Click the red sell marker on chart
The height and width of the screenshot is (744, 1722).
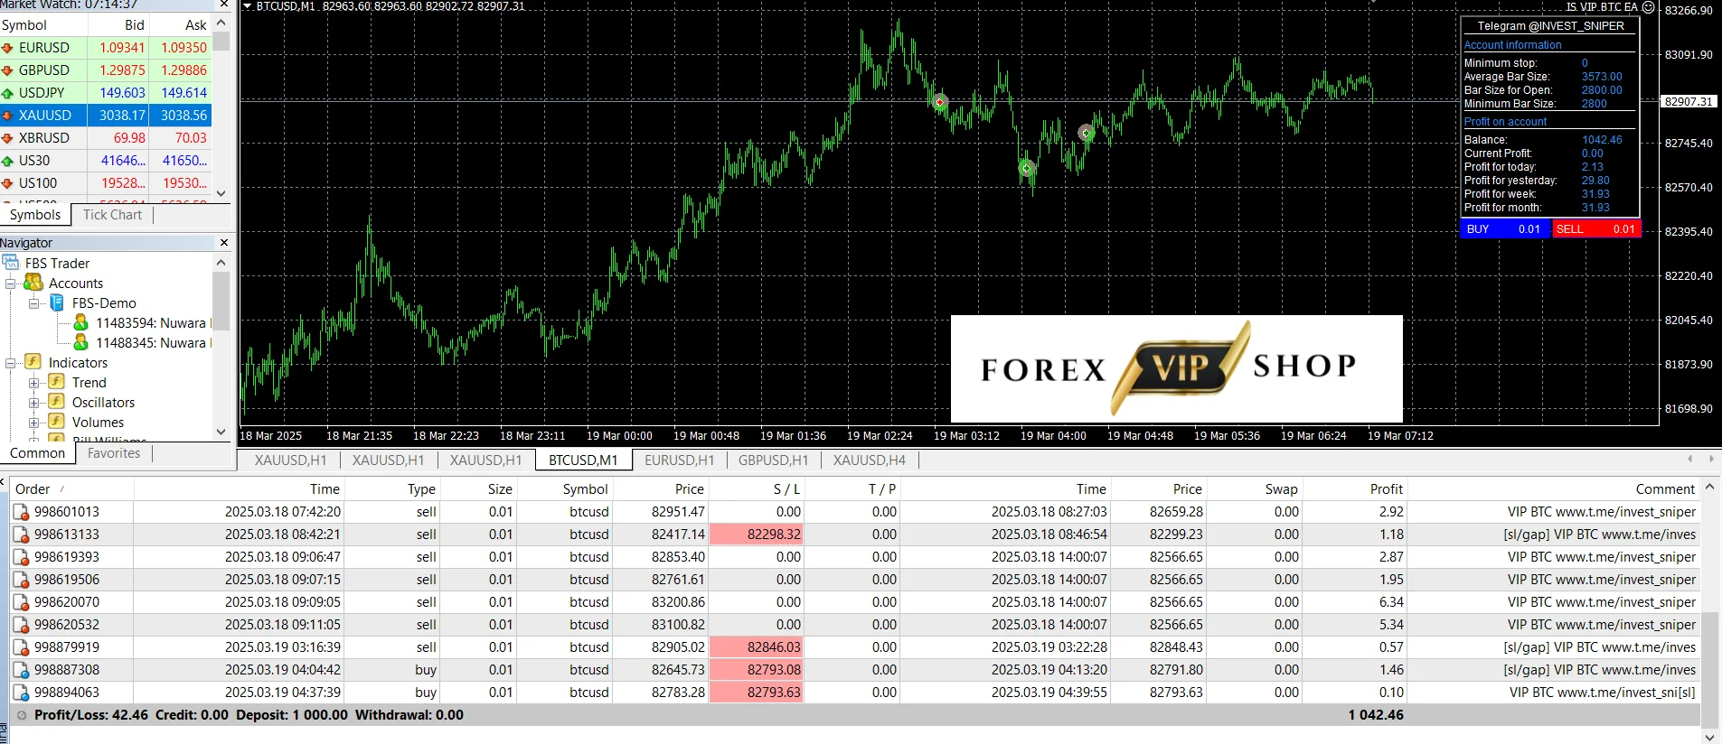940,101
